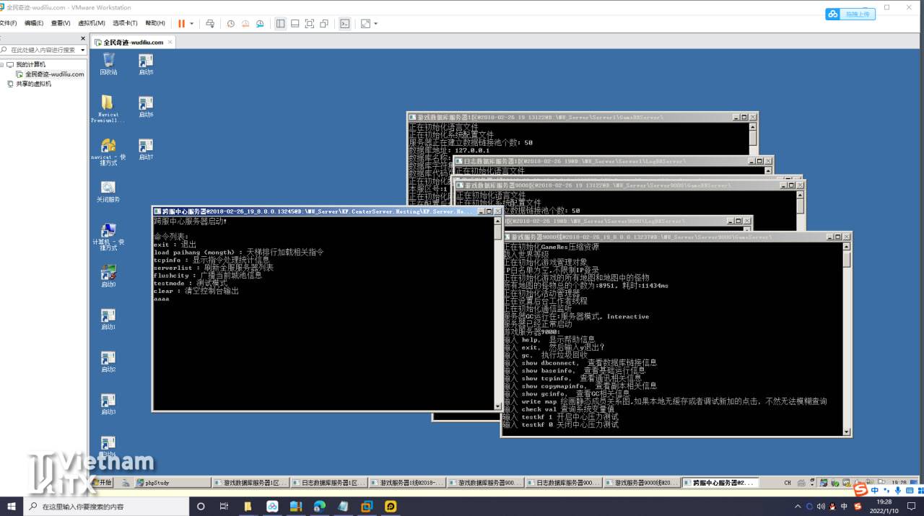Switch to the 全民奇迹-wudiliu.com VM tab
Image resolution: width=924 pixels, height=516 pixels.
click(133, 42)
